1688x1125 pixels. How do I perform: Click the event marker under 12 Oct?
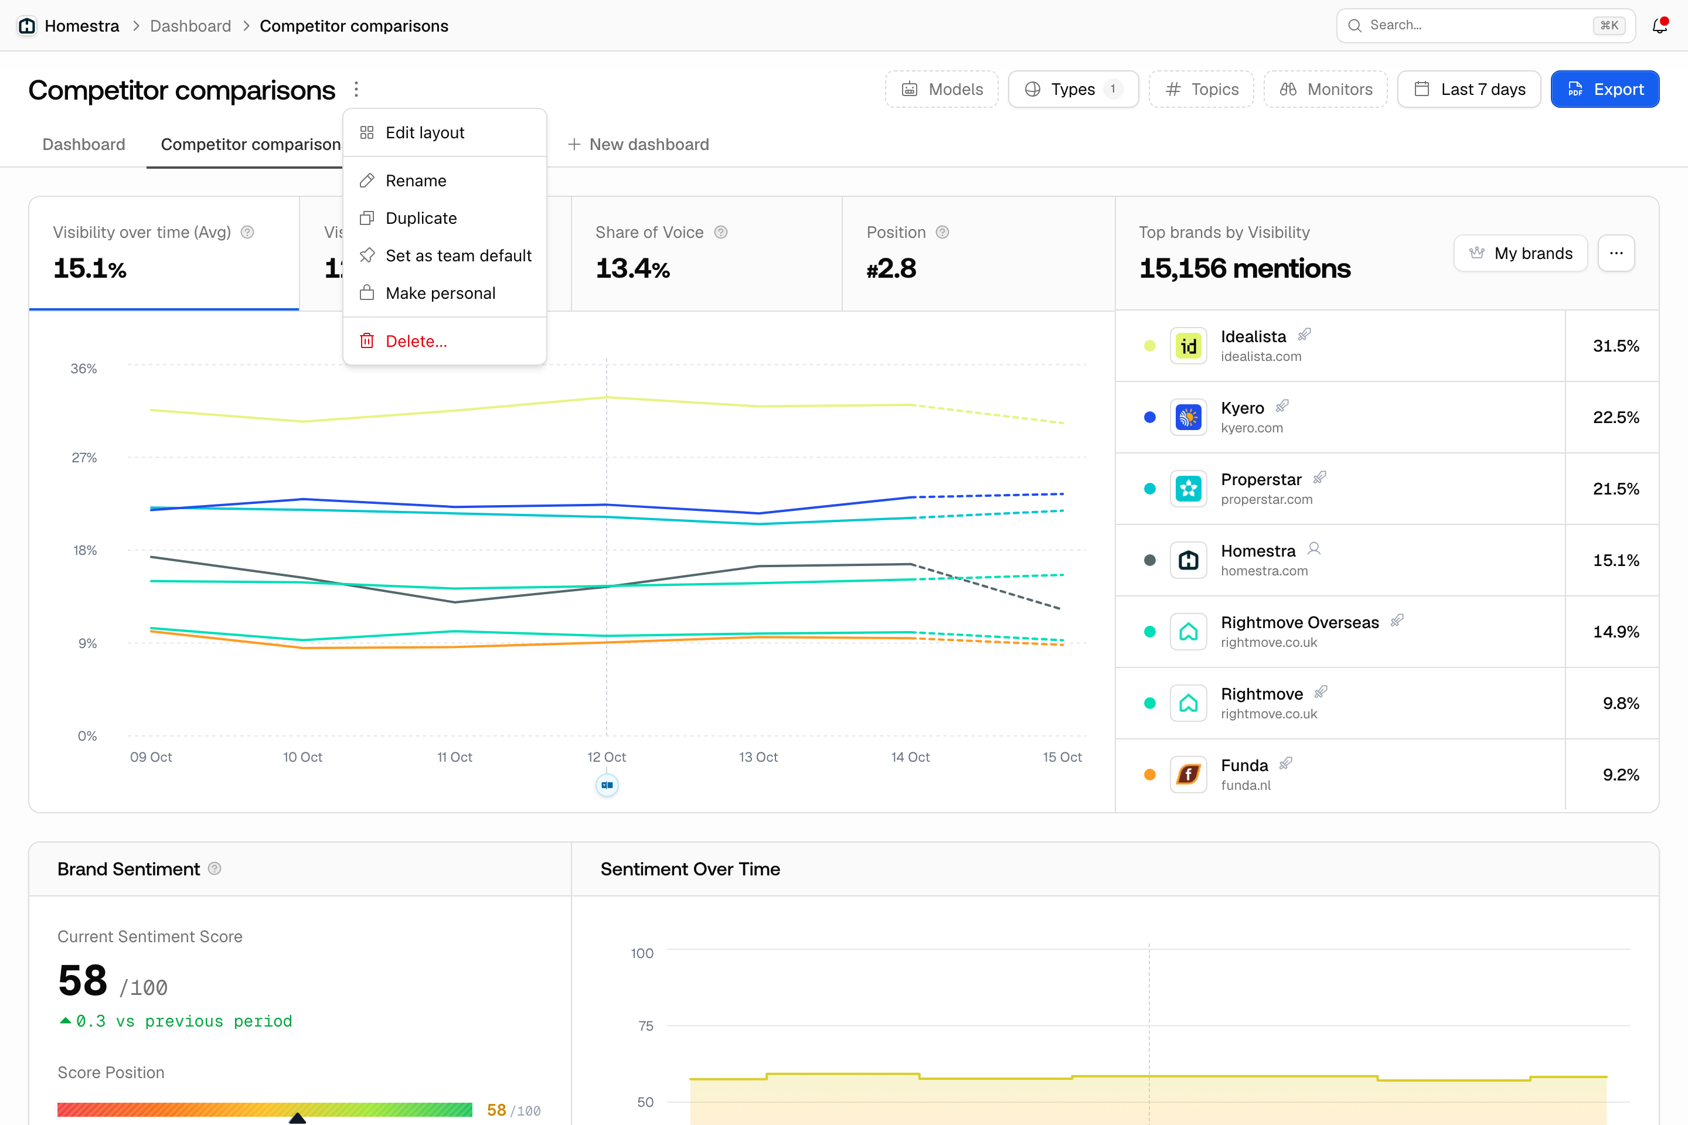point(607,785)
